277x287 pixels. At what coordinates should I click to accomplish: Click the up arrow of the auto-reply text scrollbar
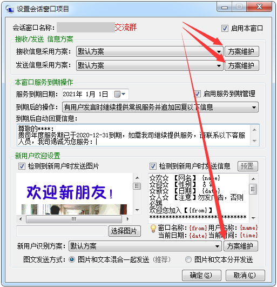click(254, 130)
